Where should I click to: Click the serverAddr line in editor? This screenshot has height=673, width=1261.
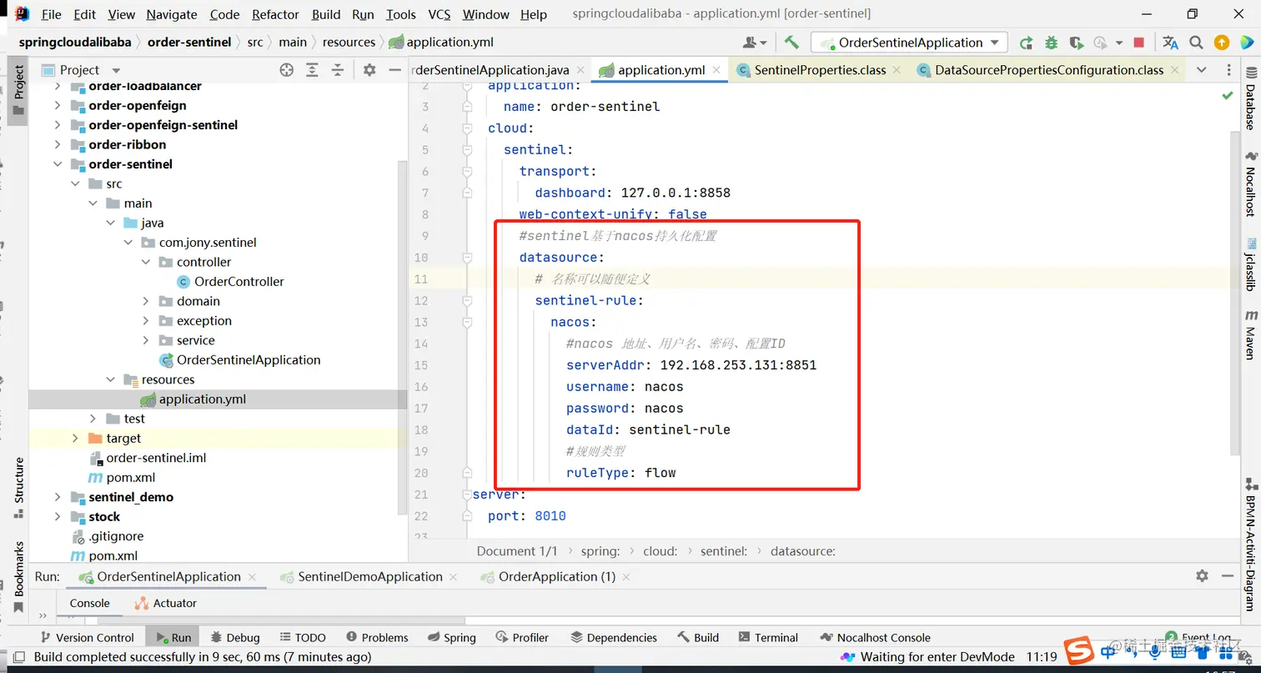[691, 365]
